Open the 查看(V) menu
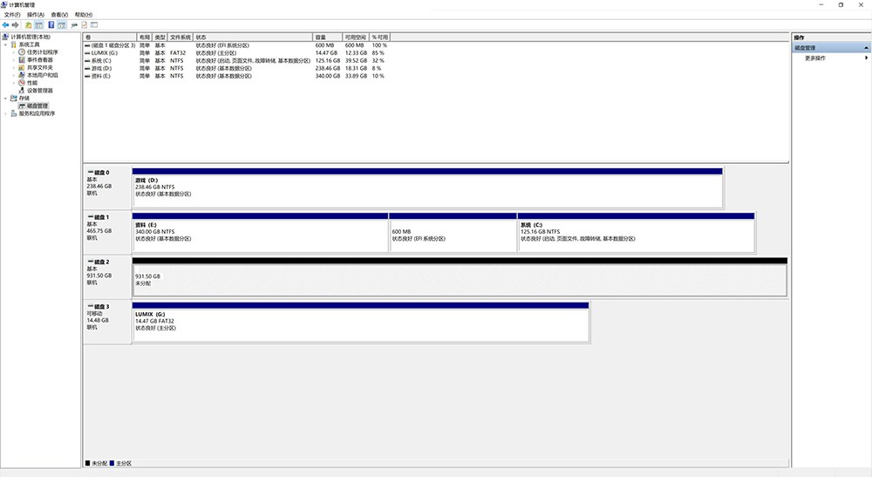This screenshot has width=872, height=477. (59, 15)
